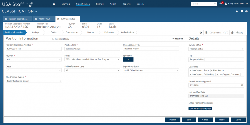Click the briefcase icon in header

tap(237, 11)
